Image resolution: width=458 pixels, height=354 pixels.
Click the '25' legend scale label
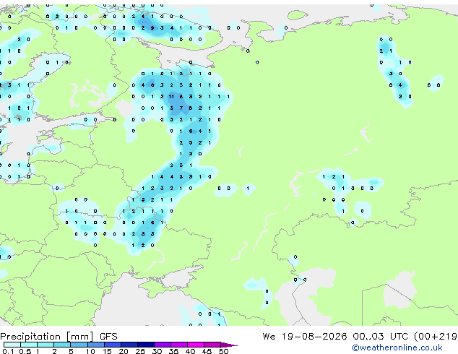pyautogui.click(x=140, y=351)
